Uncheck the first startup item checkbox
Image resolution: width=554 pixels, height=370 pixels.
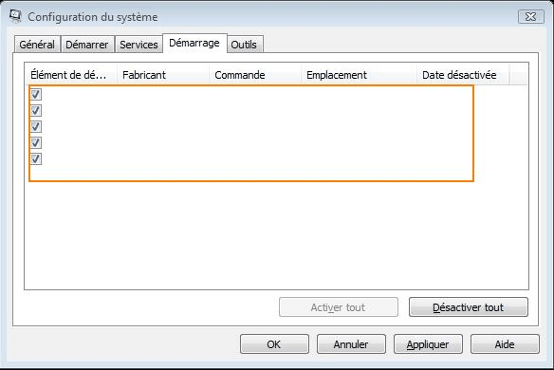[36, 94]
